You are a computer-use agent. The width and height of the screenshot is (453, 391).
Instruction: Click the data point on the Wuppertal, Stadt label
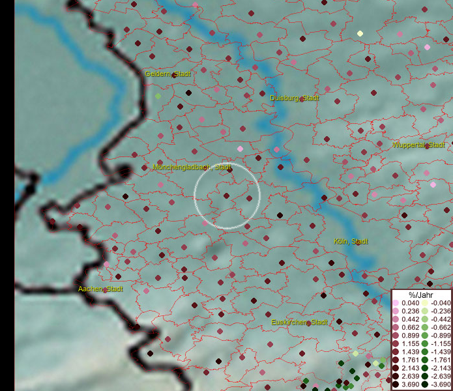click(x=427, y=146)
